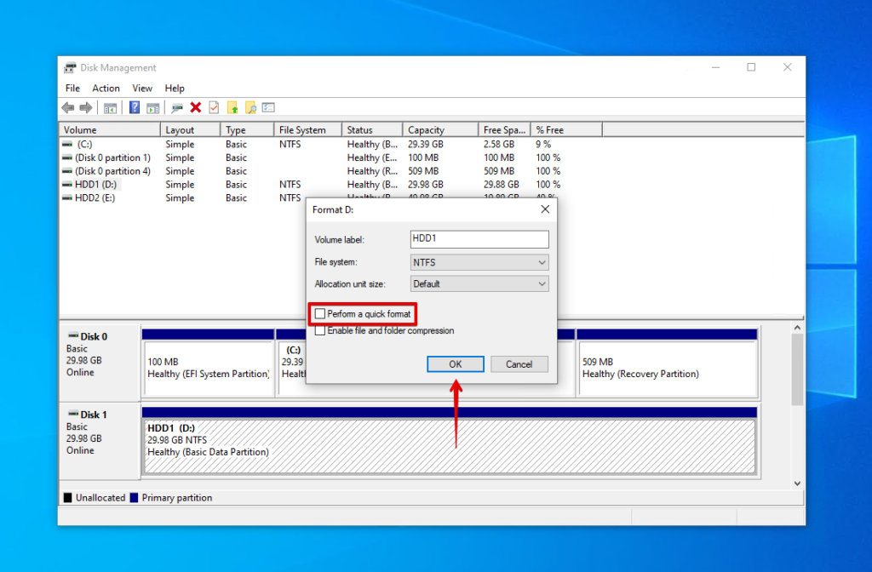Cancel the Format D: dialog
872x572 pixels.
[x=519, y=363]
